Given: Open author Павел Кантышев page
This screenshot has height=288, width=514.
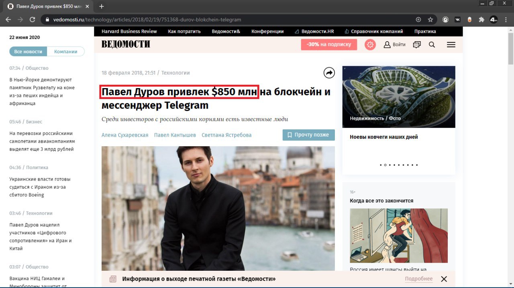Looking at the screenshot, I should pos(175,135).
